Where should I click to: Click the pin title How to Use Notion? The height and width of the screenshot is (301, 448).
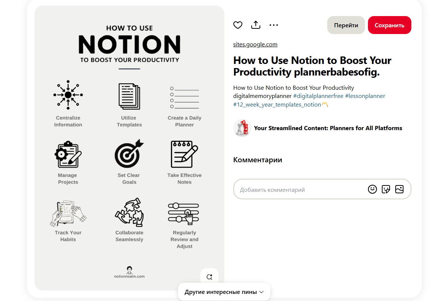click(x=312, y=66)
